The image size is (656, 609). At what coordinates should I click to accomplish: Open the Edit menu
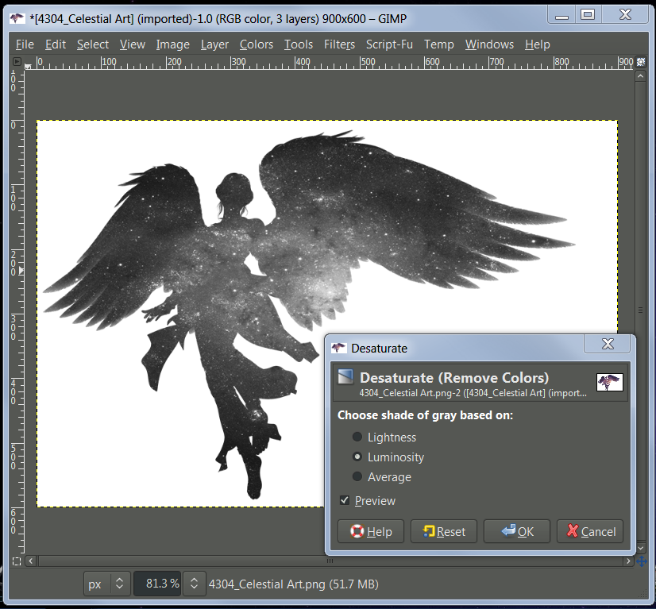56,44
